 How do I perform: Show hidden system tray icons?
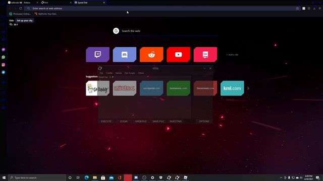[281, 177]
